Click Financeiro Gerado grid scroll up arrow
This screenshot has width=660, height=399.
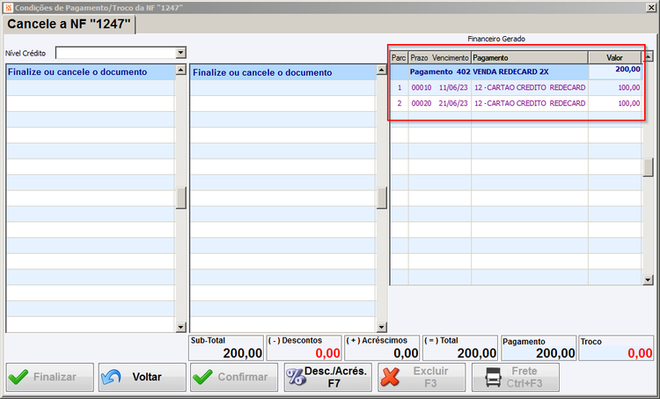tap(649, 56)
